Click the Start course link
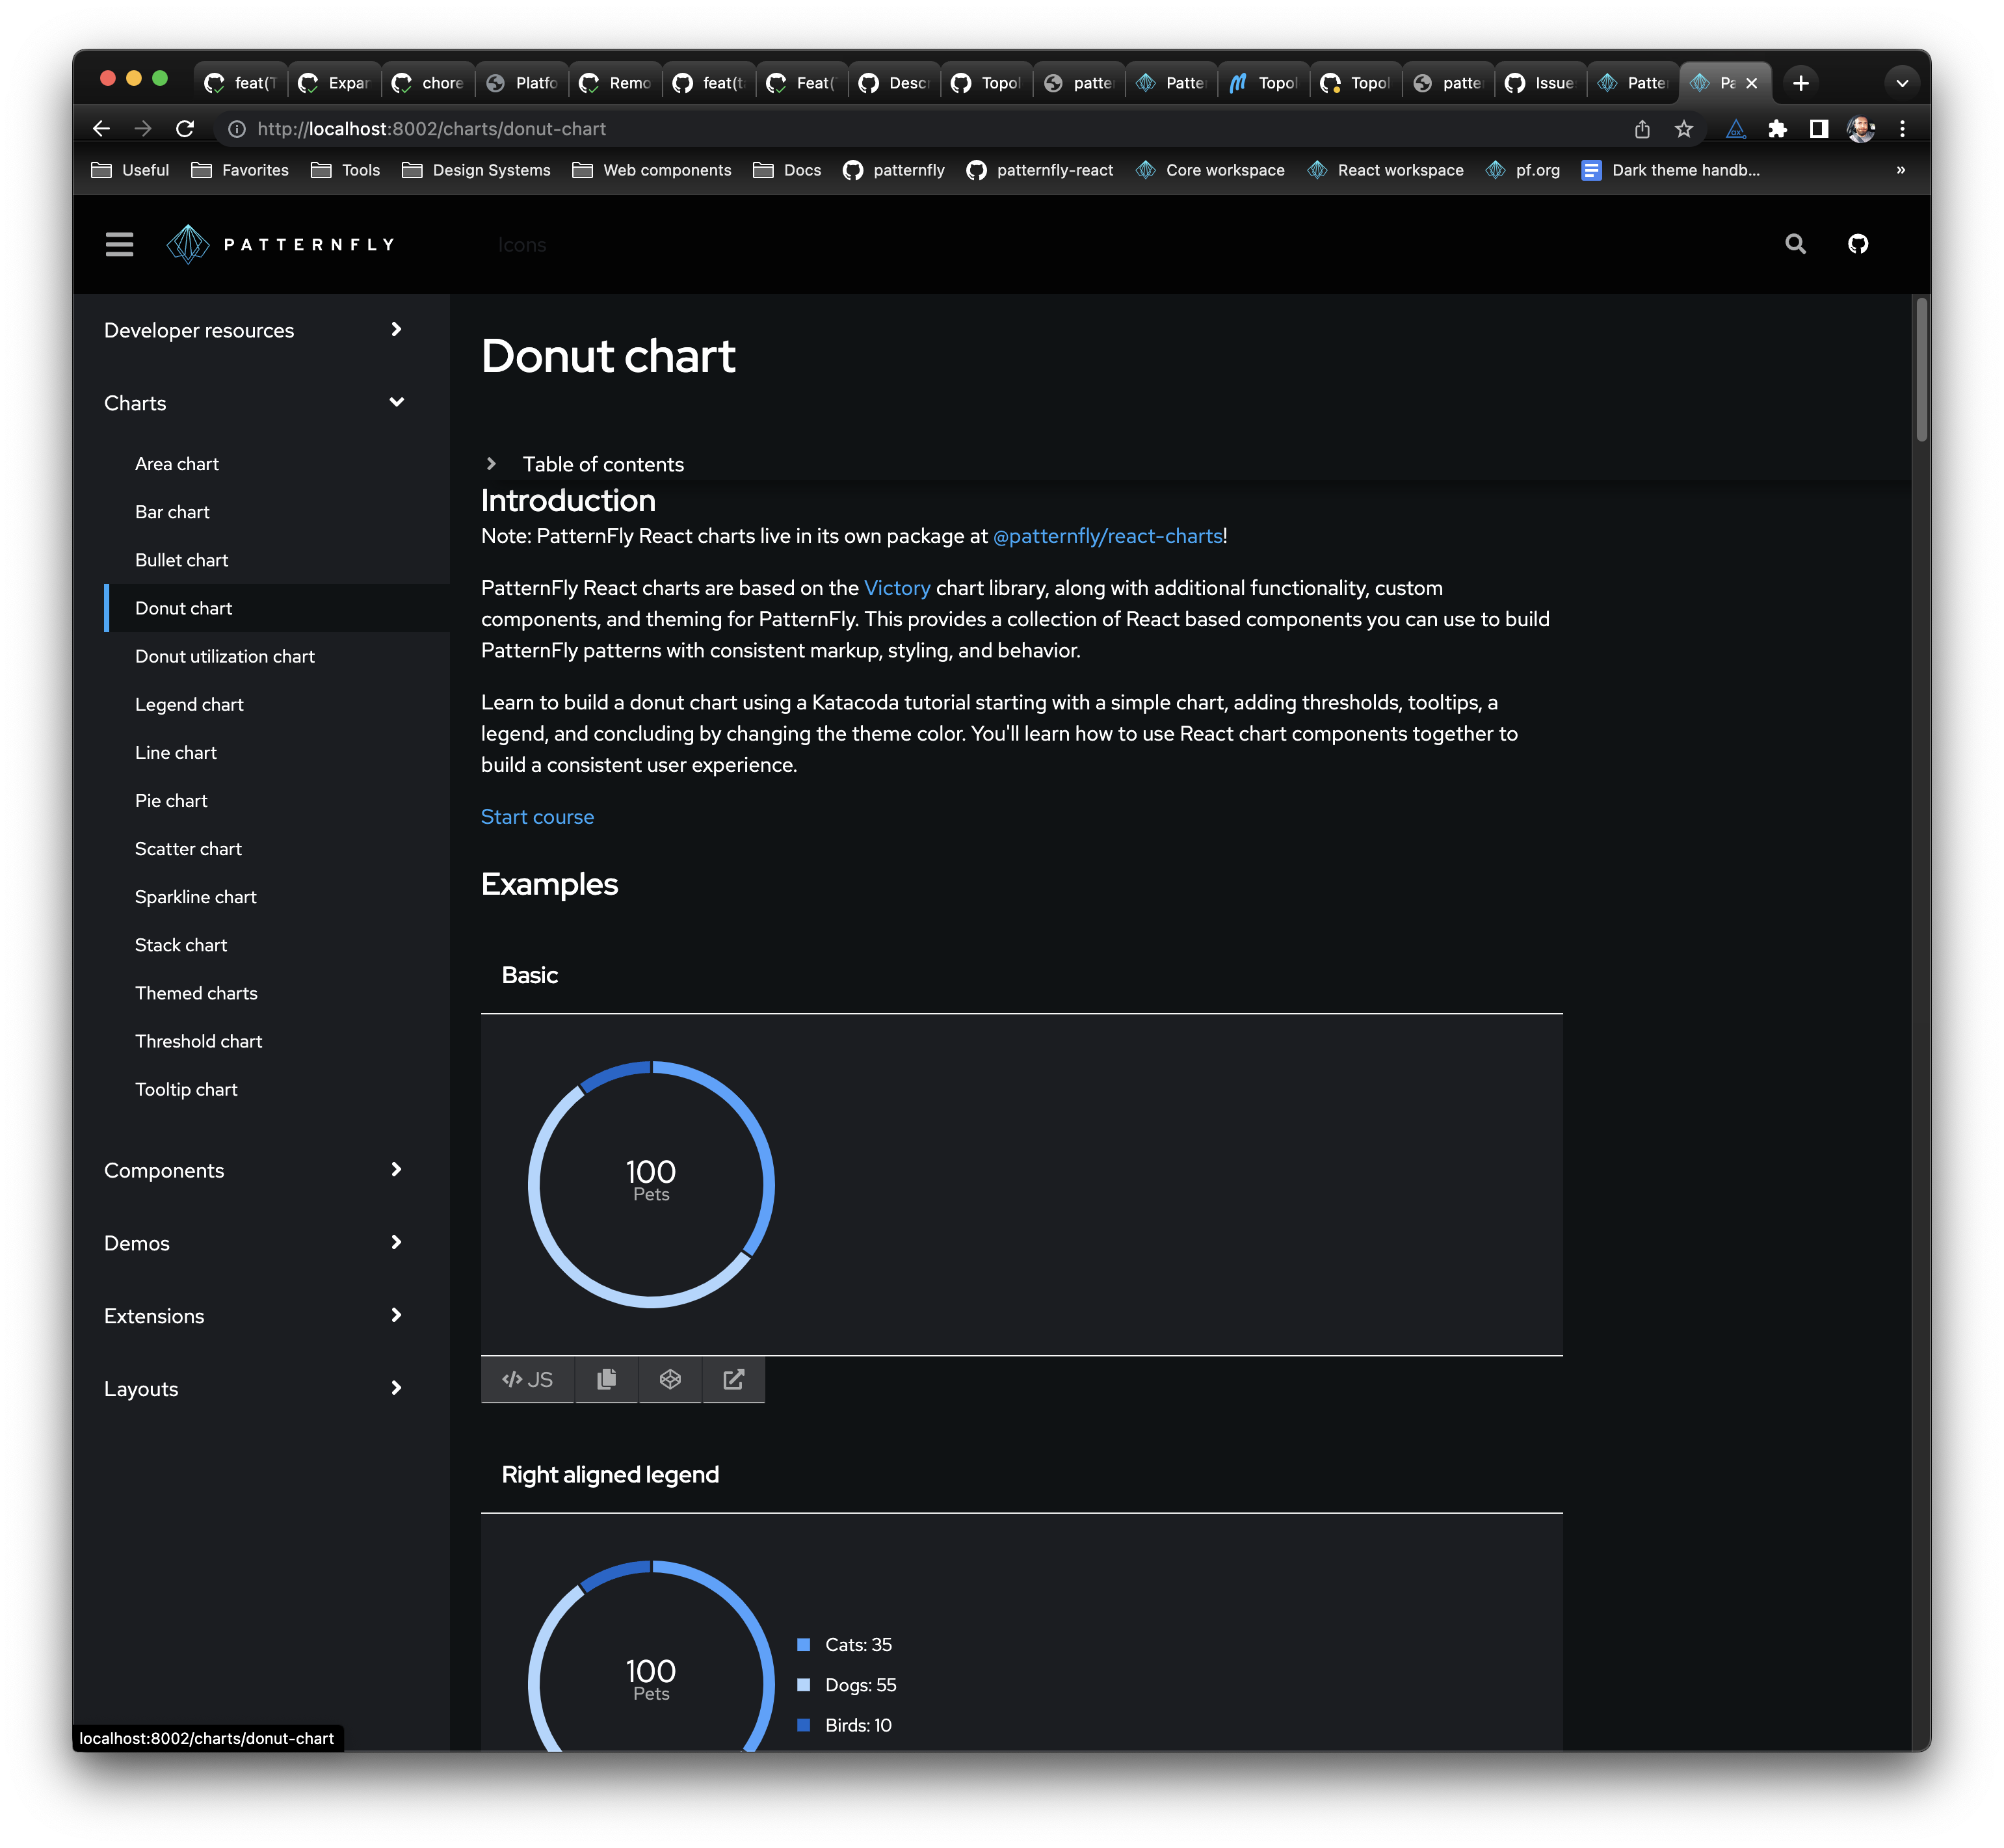2004x1848 pixels. 537,817
